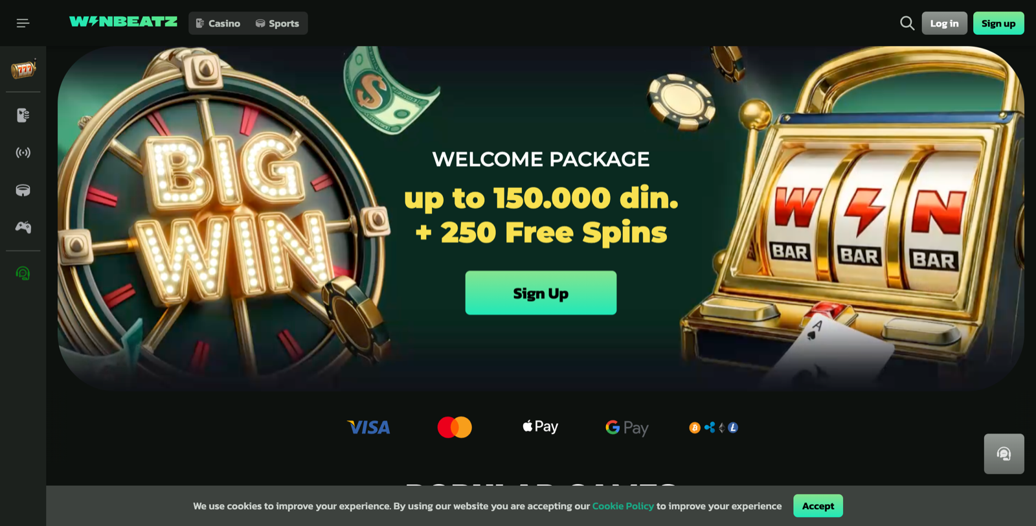1036x526 pixels.
Task: Open the live chat support widget
Action: click(1004, 453)
